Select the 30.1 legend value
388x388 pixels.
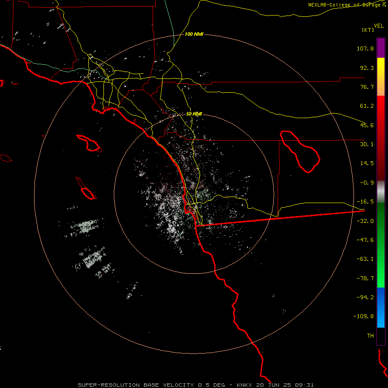[x=367, y=144]
